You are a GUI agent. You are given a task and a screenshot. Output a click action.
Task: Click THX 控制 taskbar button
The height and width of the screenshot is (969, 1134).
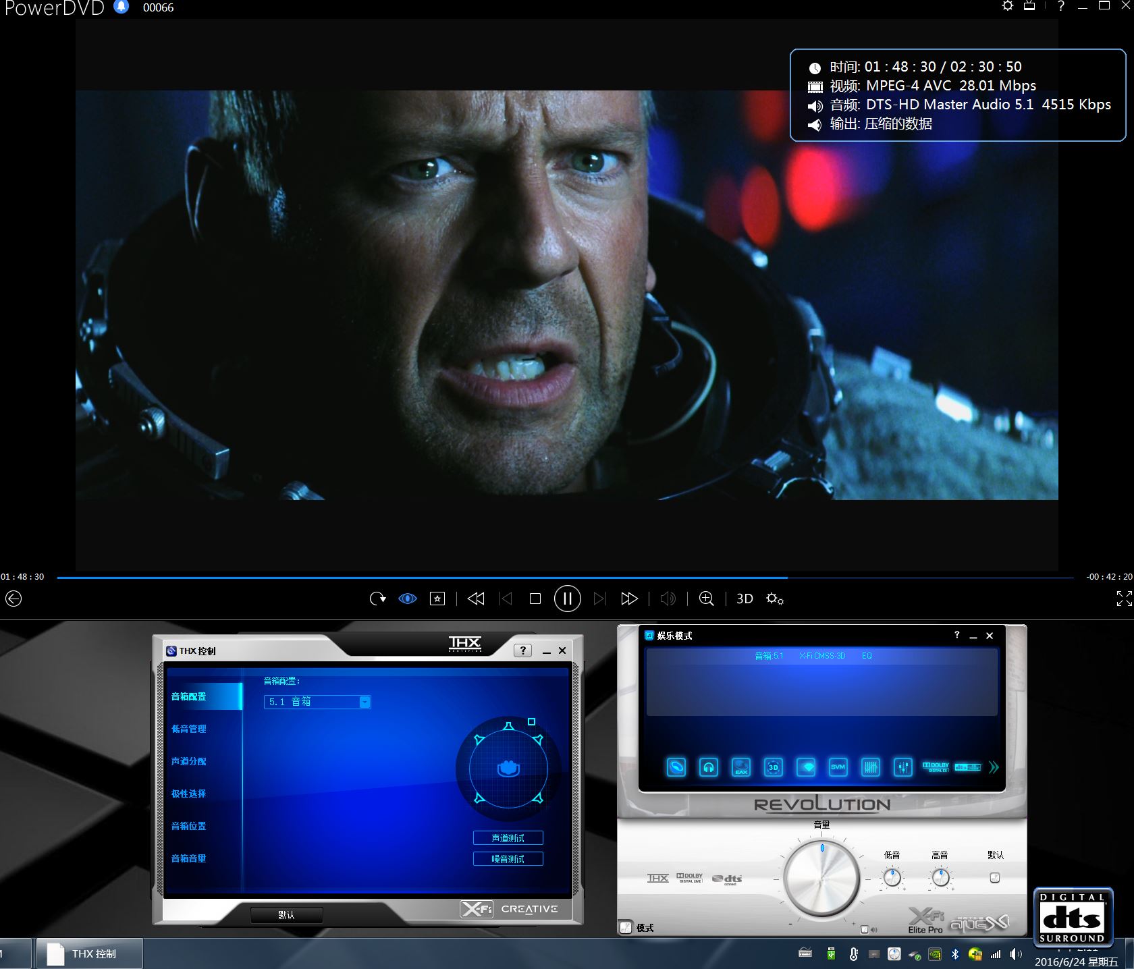[x=89, y=953]
